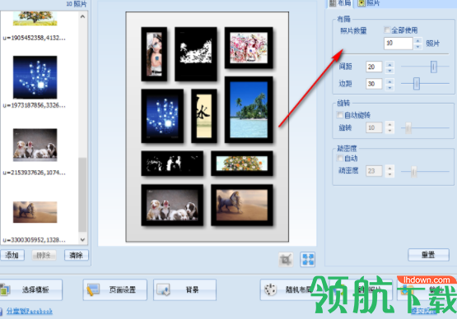This screenshot has height=319, width=457.
Task: Toggle the 自动 checkbox under 疏密度
Action: [x=339, y=158]
